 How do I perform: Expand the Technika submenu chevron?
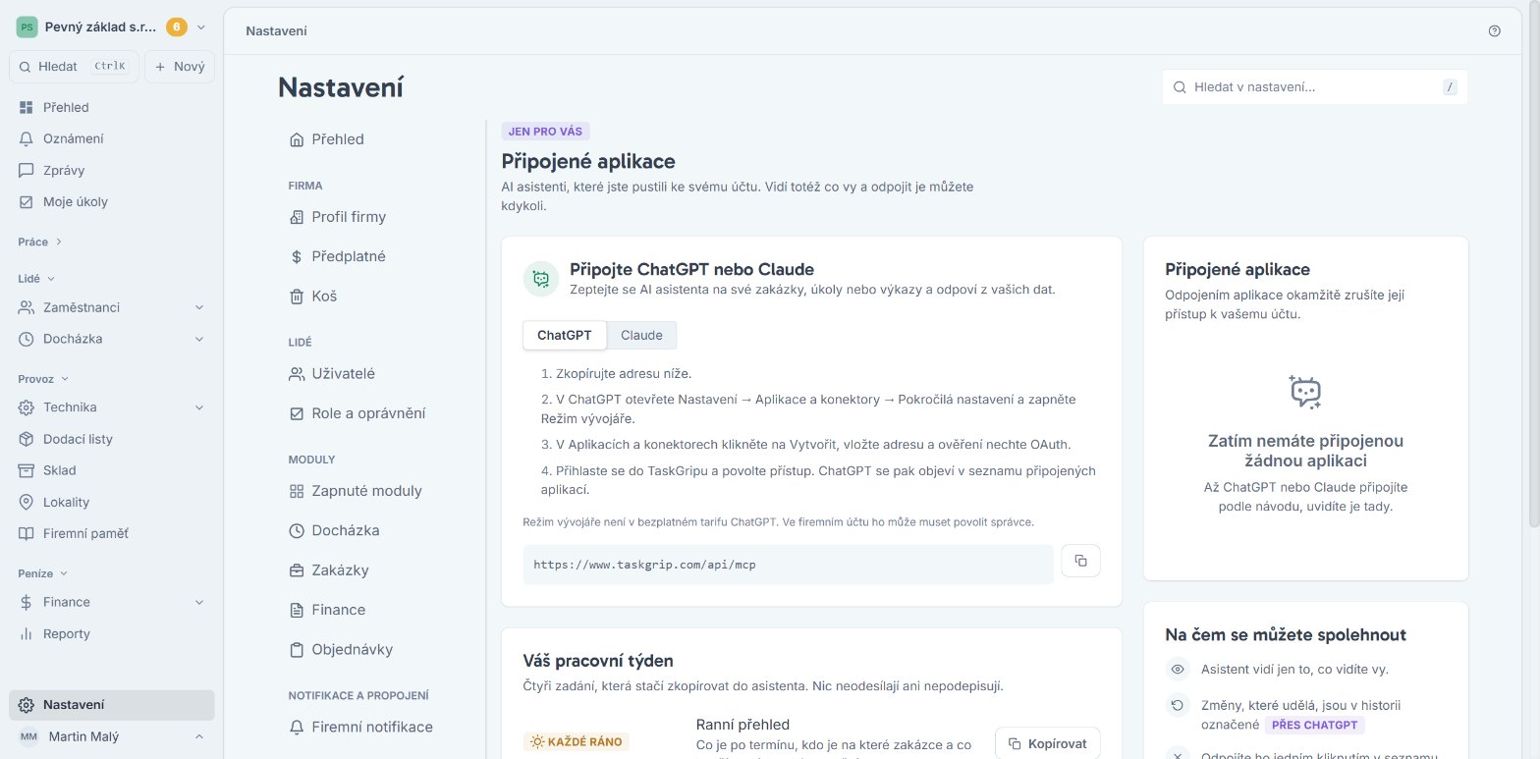[x=199, y=407]
